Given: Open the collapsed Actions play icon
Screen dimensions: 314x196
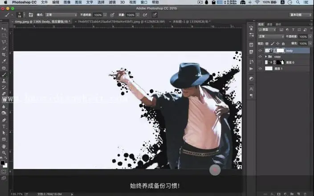Looking at the screenshot, I should [x=251, y=69].
